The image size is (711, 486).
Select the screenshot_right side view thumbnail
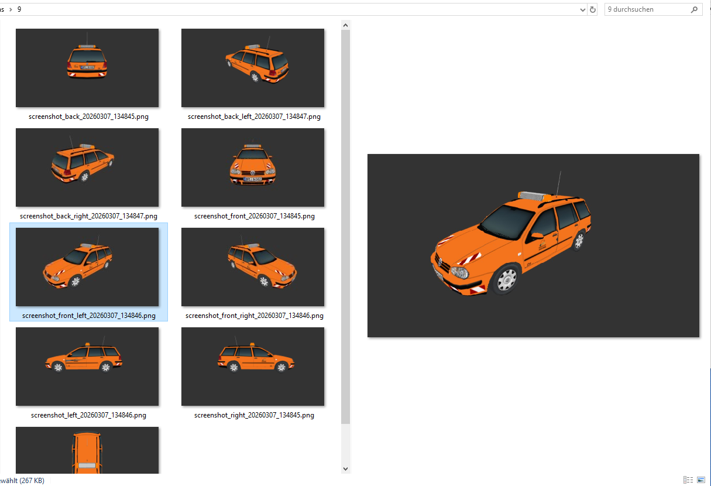point(253,367)
